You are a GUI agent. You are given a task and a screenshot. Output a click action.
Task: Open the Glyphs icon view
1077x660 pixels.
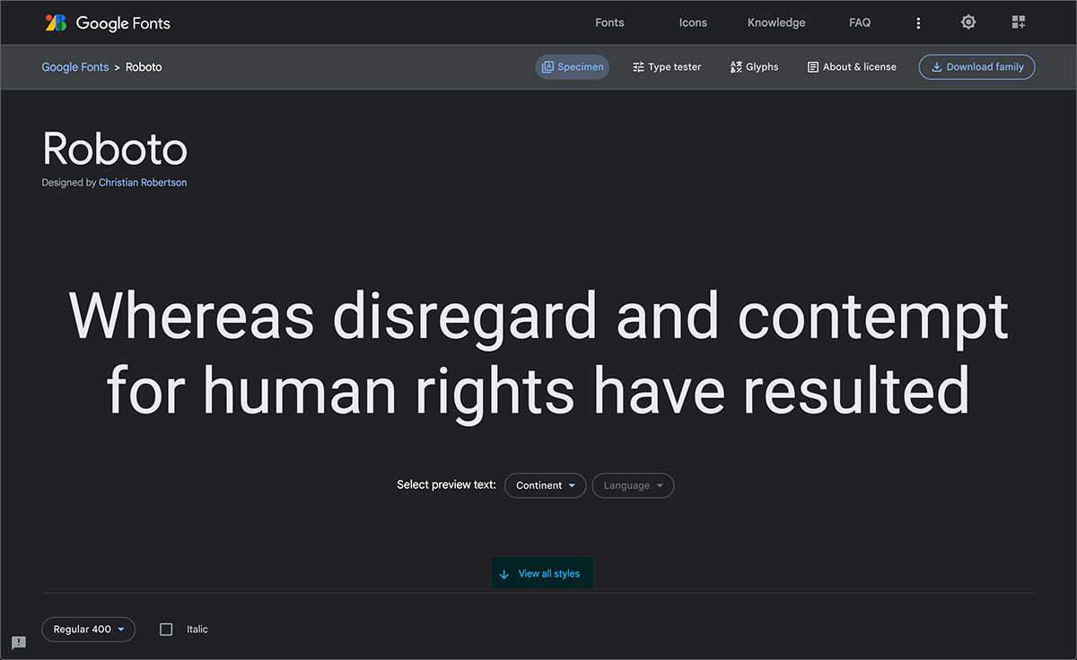[734, 65]
